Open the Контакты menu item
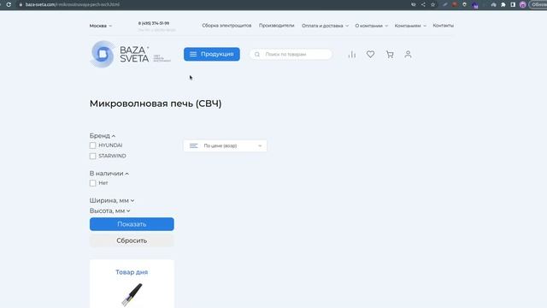This screenshot has width=547, height=308. (443, 26)
